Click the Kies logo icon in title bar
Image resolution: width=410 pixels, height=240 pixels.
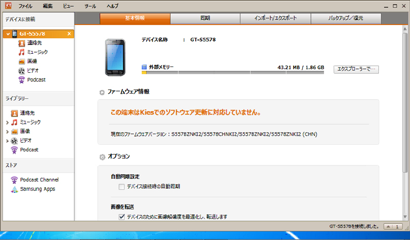click(8, 6)
